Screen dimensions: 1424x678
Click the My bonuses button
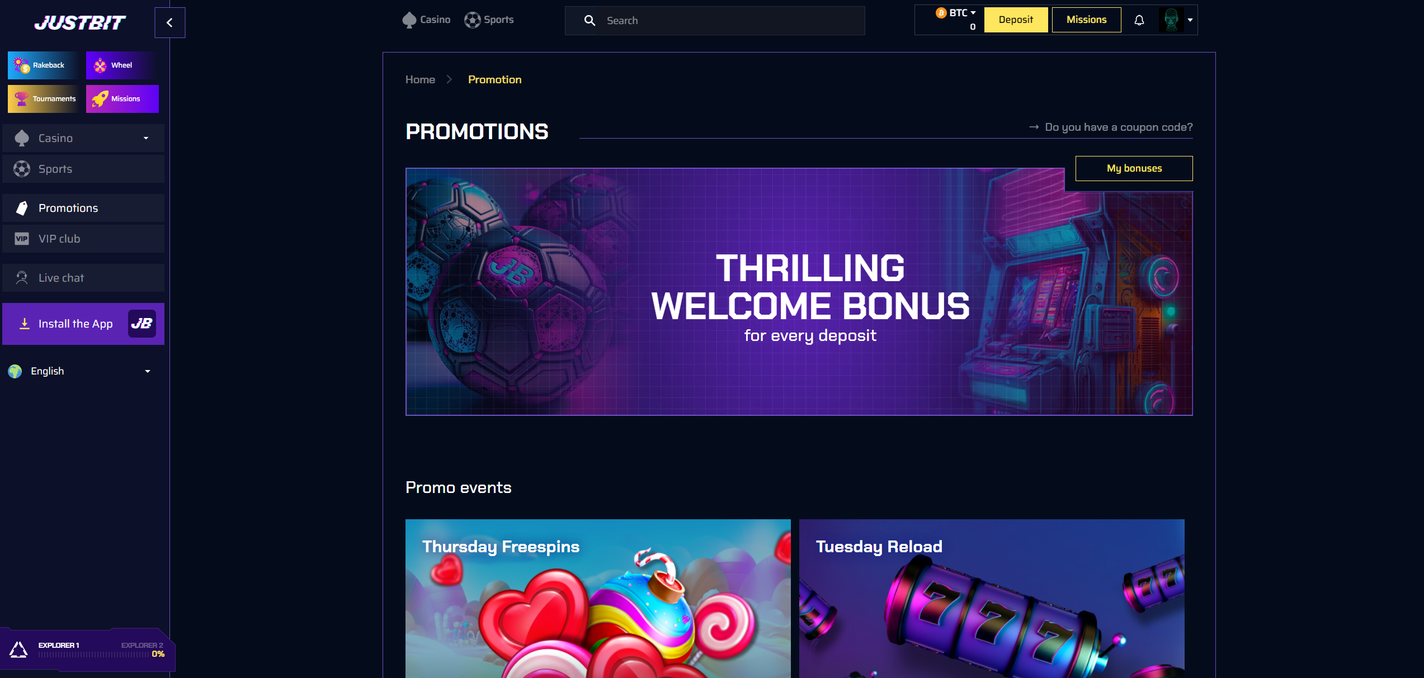coord(1134,168)
